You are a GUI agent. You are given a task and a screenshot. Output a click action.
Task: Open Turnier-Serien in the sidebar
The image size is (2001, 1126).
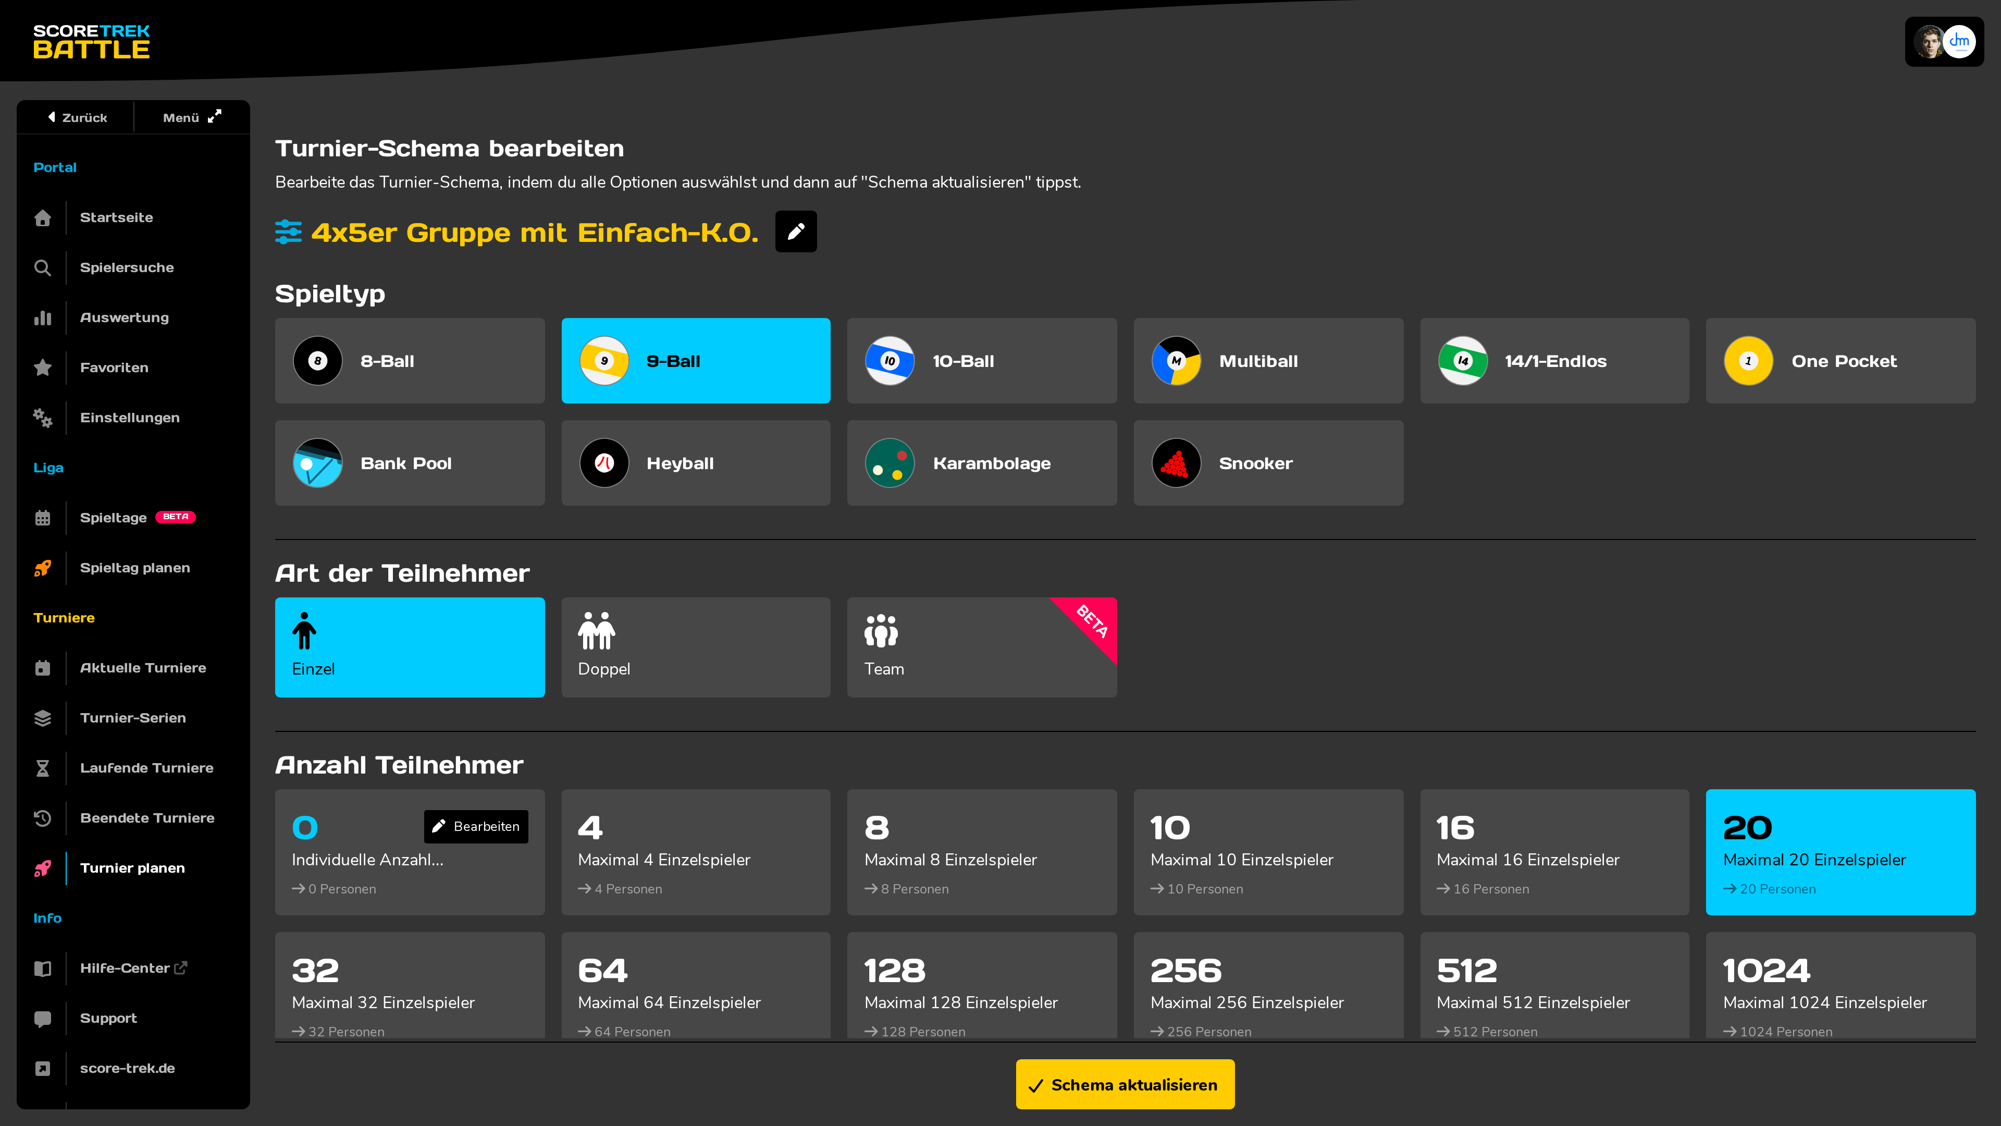[133, 718]
